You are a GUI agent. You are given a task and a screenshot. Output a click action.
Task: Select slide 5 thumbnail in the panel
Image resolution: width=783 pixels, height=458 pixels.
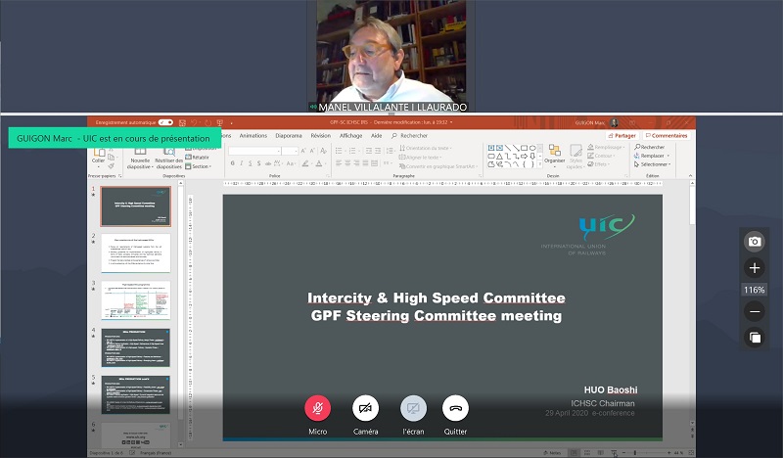point(136,394)
